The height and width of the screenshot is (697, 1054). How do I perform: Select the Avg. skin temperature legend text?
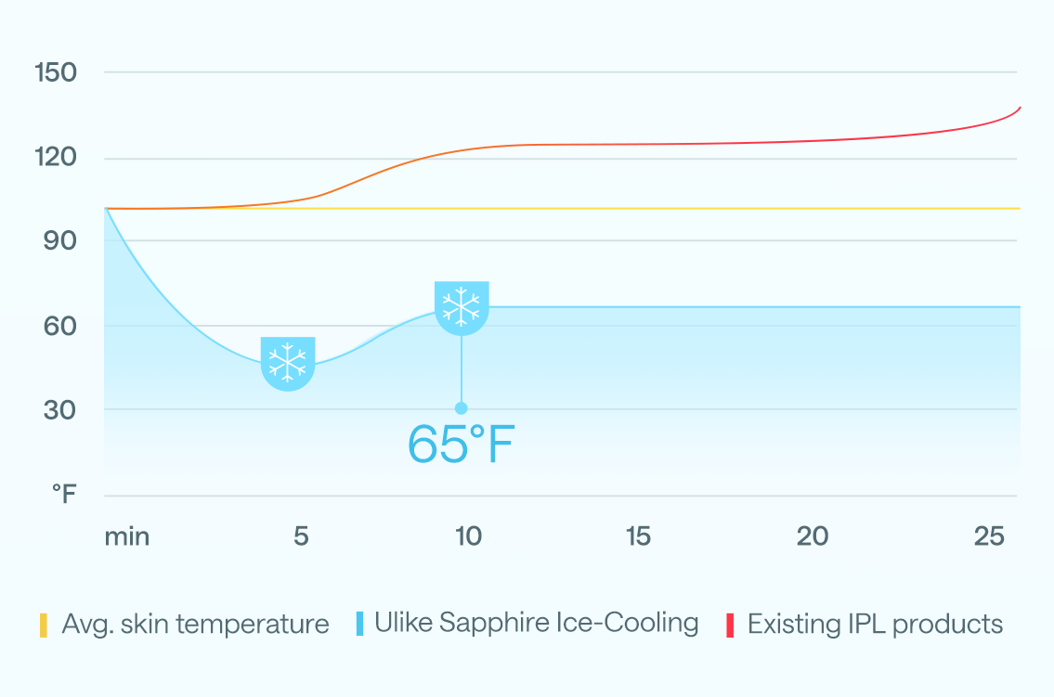pos(195,625)
